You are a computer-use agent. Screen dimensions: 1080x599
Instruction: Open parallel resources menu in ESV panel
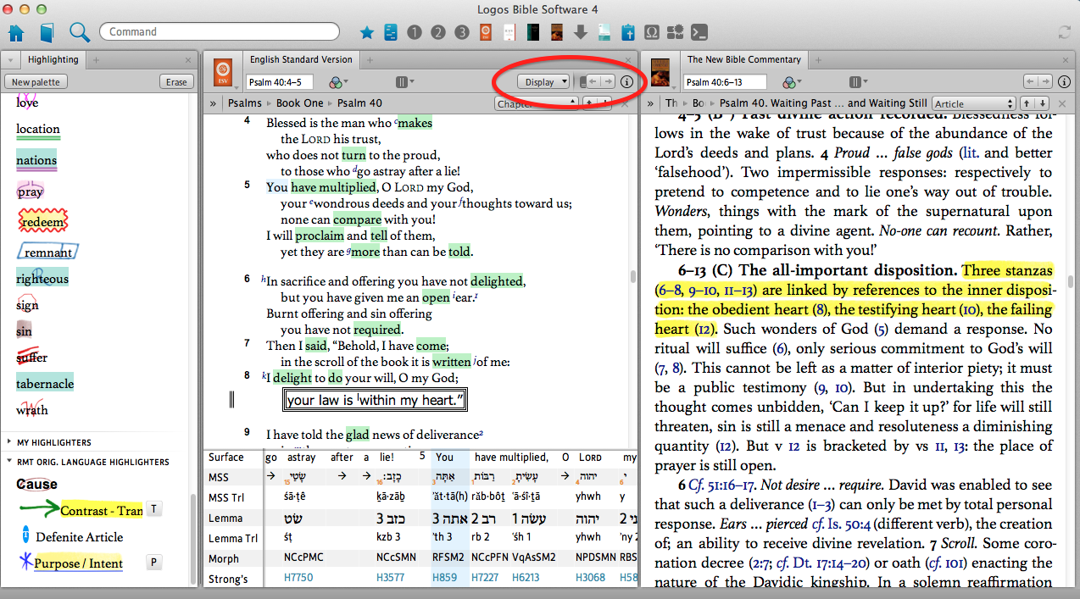coord(404,82)
